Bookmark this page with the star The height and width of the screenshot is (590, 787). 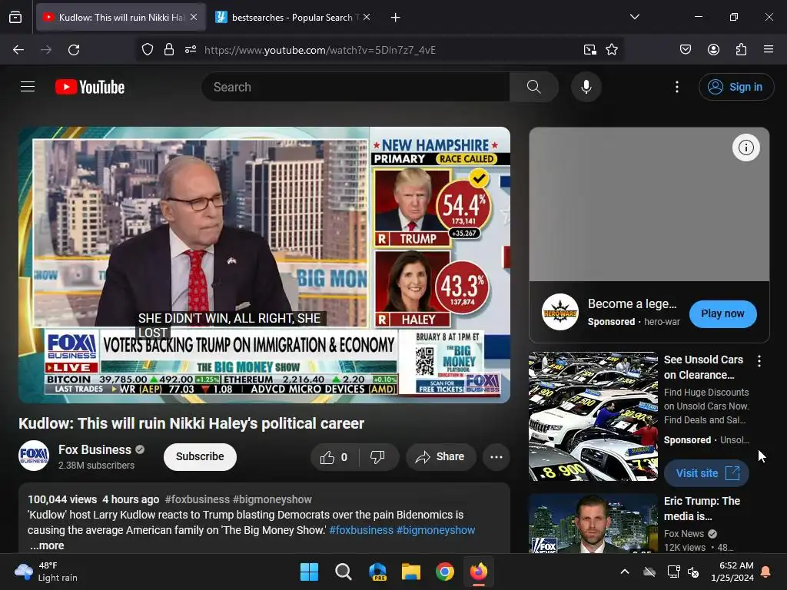(612, 50)
